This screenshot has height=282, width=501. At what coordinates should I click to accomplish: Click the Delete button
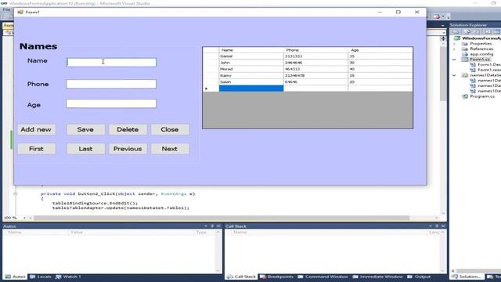click(x=128, y=129)
